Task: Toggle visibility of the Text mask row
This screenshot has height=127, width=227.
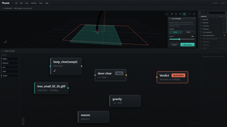Action: [201, 45]
